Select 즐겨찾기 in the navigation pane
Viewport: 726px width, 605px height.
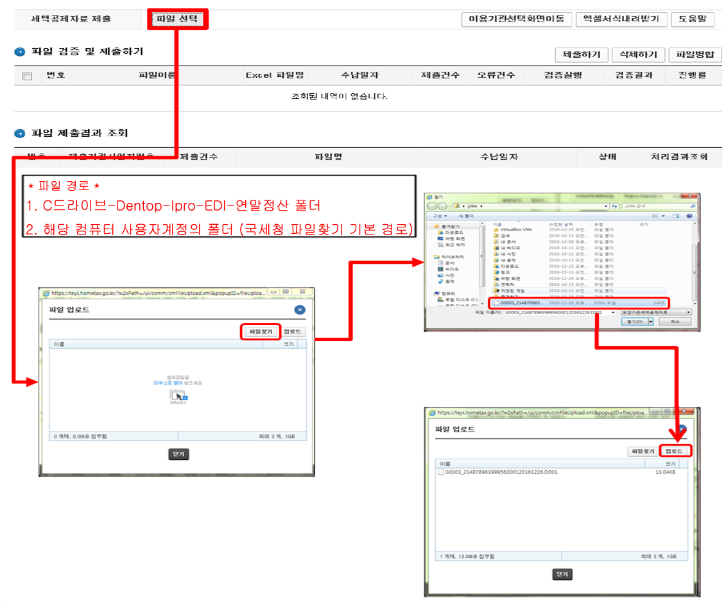pyautogui.click(x=447, y=226)
